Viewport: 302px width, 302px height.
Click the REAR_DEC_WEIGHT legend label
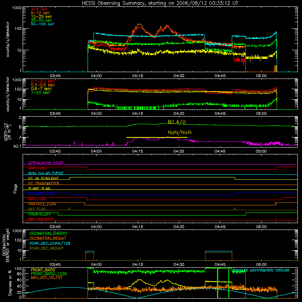(46, 248)
